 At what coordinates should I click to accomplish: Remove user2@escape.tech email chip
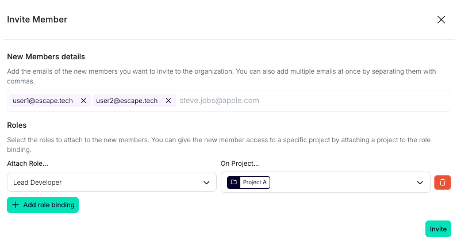tap(168, 101)
